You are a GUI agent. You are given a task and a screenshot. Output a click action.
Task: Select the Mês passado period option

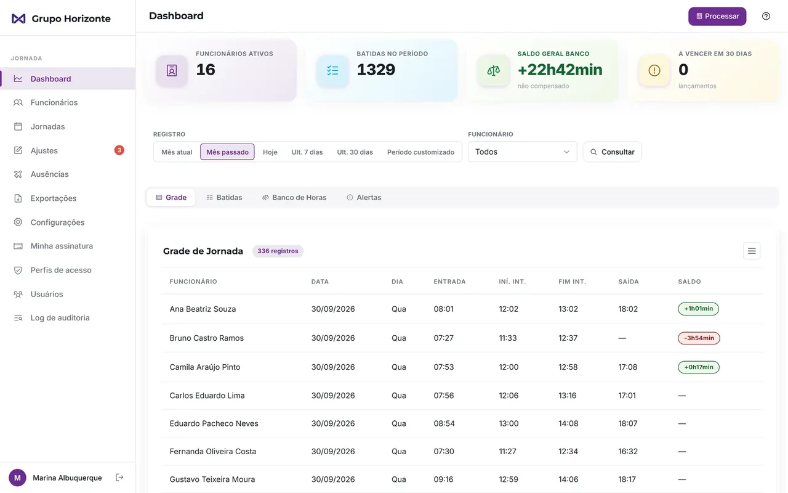[227, 152]
